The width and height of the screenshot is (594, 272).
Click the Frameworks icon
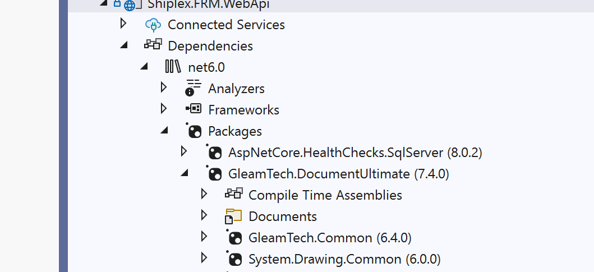(193, 109)
